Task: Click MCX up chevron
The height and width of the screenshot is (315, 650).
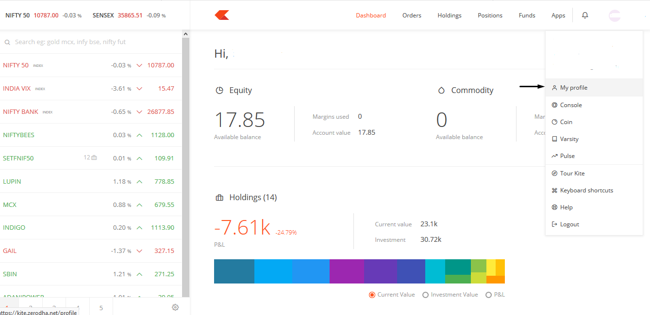Action: (139, 205)
